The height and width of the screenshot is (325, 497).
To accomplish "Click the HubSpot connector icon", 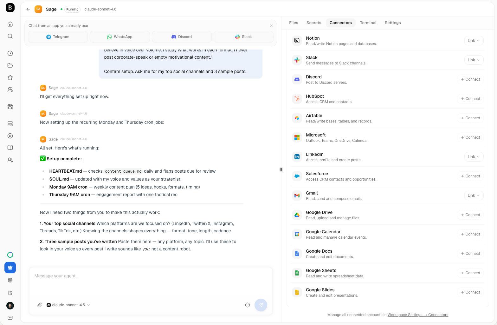I will click(297, 99).
